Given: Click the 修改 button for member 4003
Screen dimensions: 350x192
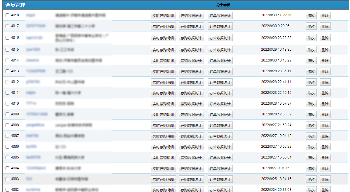Looking at the screenshot, I should click(x=311, y=179).
